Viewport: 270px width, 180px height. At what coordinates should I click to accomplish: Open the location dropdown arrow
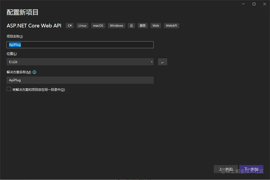pos(152,62)
